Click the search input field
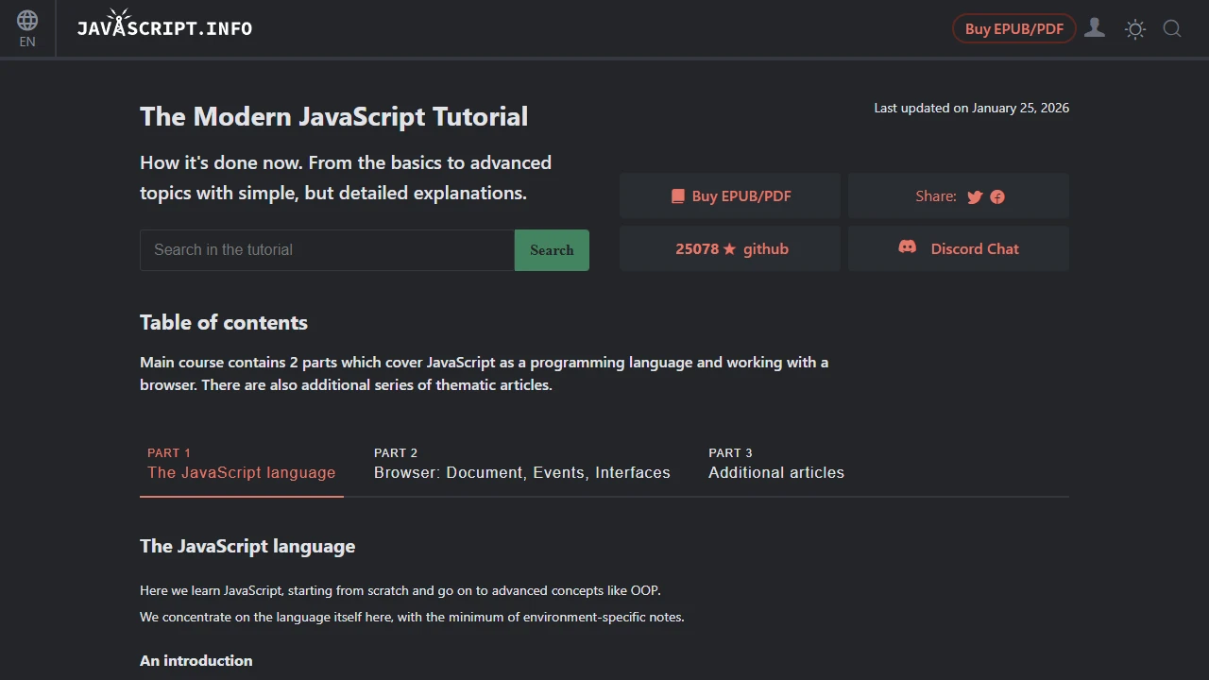Viewport: 1209px width, 680px height. click(x=326, y=249)
